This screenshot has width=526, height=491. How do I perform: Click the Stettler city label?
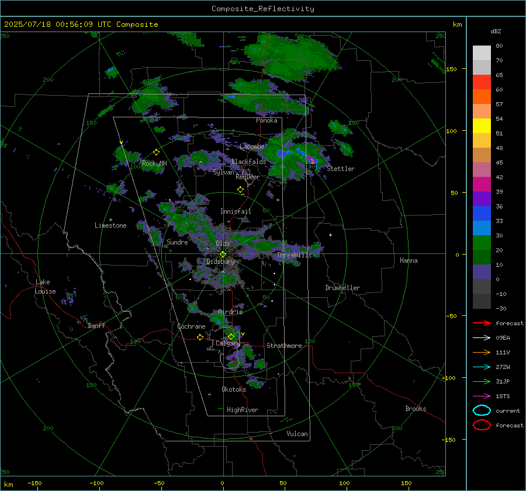(x=341, y=169)
